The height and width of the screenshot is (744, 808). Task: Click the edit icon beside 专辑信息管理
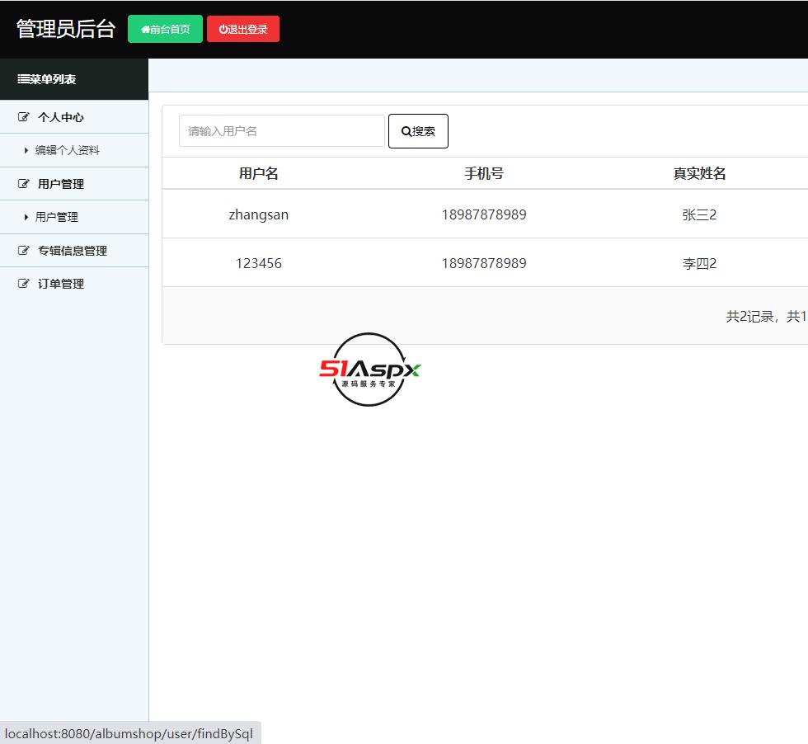[x=24, y=251]
